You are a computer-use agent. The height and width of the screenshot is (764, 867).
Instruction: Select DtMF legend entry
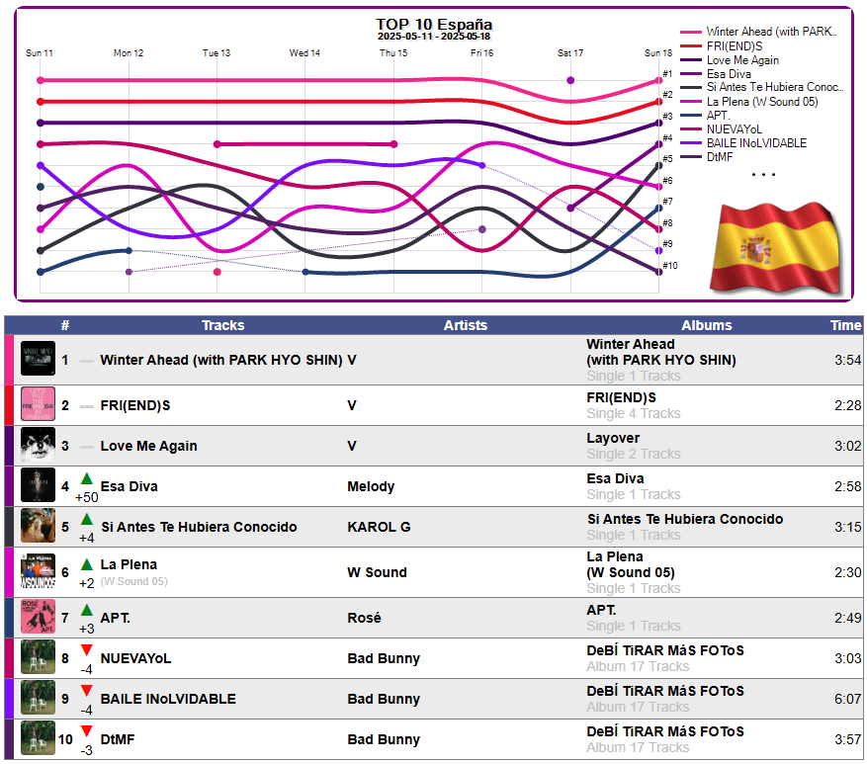tap(707, 157)
